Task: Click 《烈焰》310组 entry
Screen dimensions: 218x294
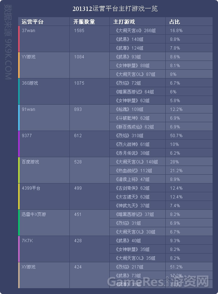Action: click(129, 136)
